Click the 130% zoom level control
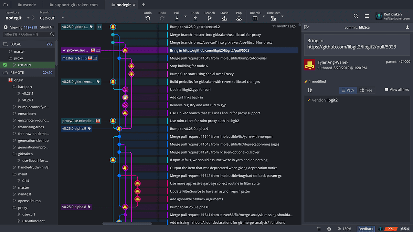The height and width of the screenshot is (232, 413). point(344,229)
